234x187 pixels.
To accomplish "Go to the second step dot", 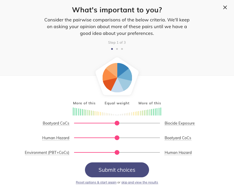I will tap(117, 49).
